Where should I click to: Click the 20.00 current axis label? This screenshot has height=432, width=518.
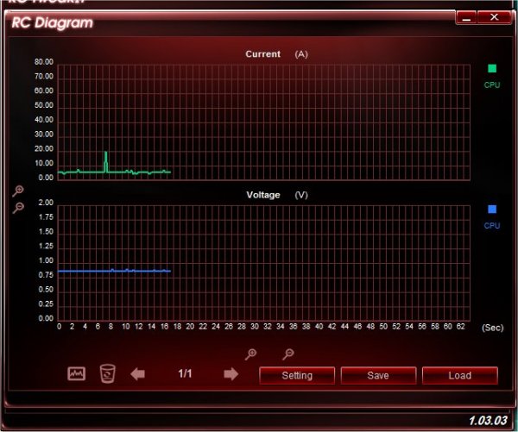click(44, 148)
